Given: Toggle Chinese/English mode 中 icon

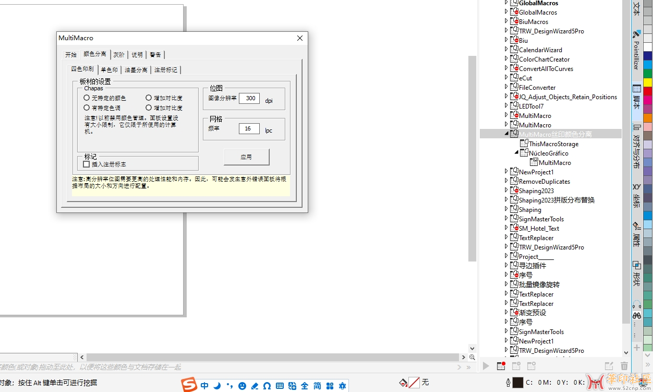Looking at the screenshot, I should 204,386.
